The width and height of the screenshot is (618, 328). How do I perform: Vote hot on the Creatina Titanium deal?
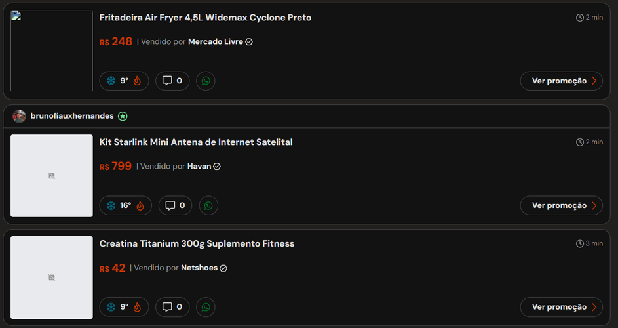tap(137, 307)
